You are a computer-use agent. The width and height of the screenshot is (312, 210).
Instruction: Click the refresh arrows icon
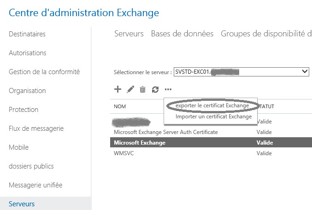[x=155, y=89]
